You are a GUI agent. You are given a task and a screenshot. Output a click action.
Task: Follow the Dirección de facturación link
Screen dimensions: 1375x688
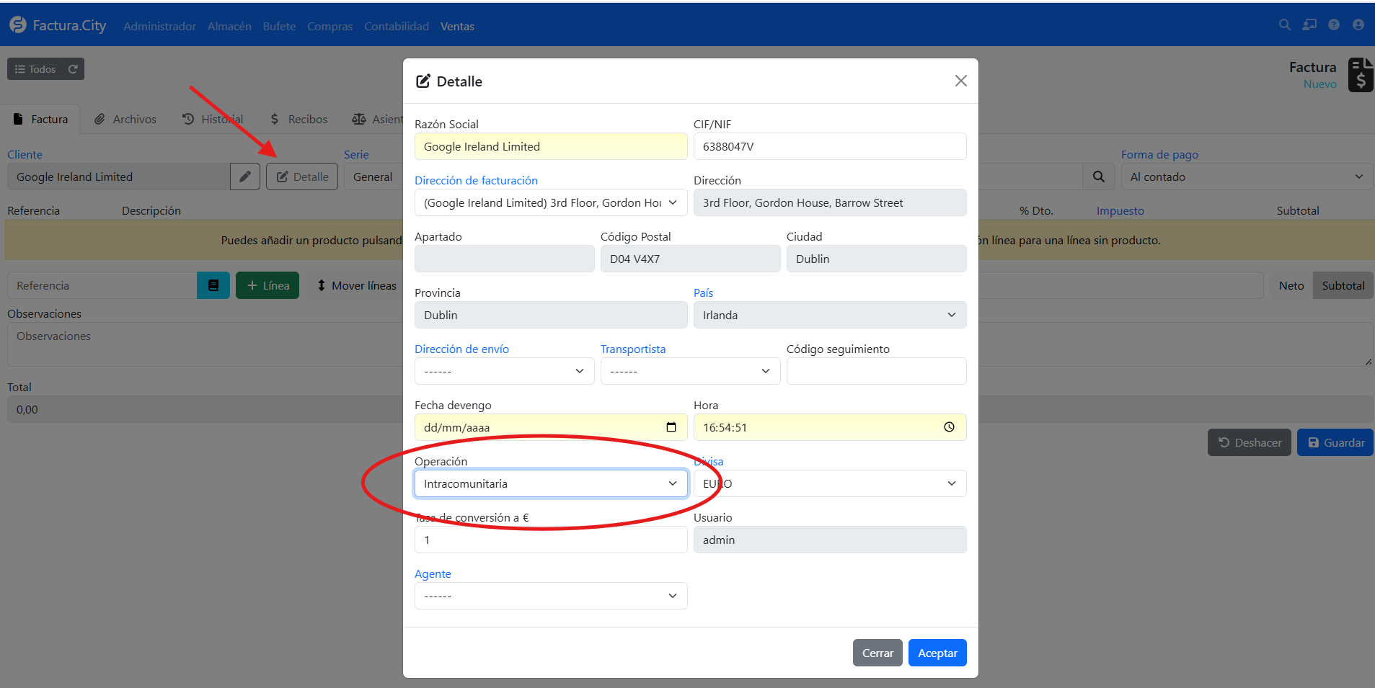click(476, 180)
